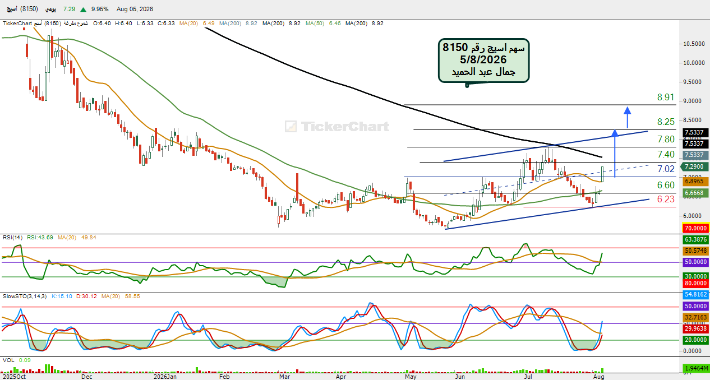The height and width of the screenshot is (380, 710).
Task: Click the red 70.0000 axis tag
Action: pos(695,228)
